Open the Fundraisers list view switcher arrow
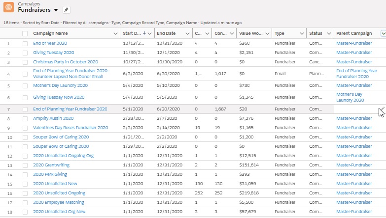Image resolution: width=386 pixels, height=218 pixels. coord(56,10)
